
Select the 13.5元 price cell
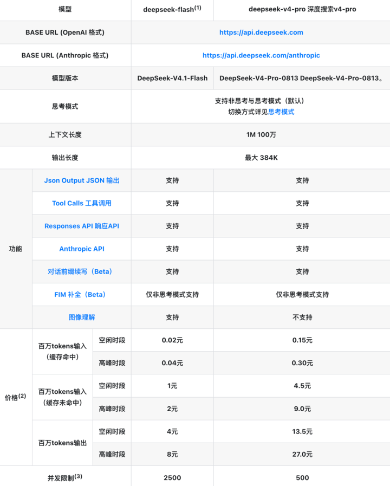tap(302, 431)
